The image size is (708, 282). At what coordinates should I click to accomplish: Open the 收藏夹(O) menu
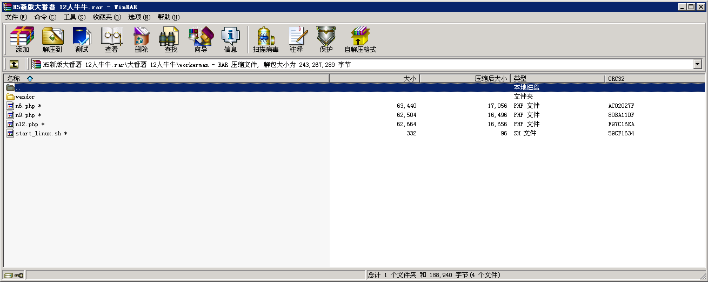106,17
